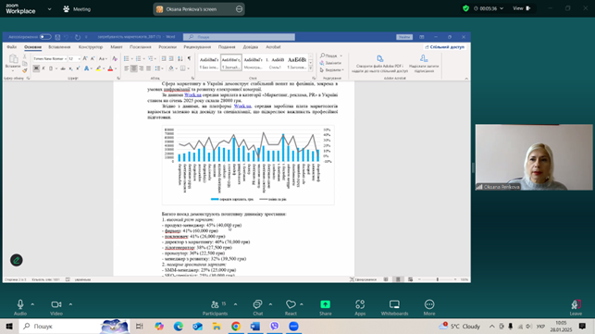The width and height of the screenshot is (595, 334).
Task: Toggle the AutoSave switch in Word
Action: [45, 37]
